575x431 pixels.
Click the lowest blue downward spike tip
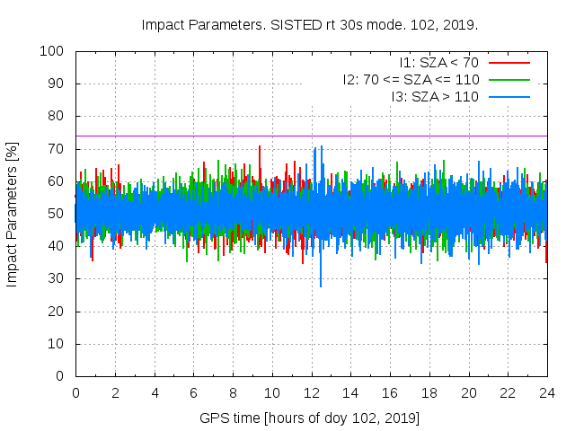321,286
